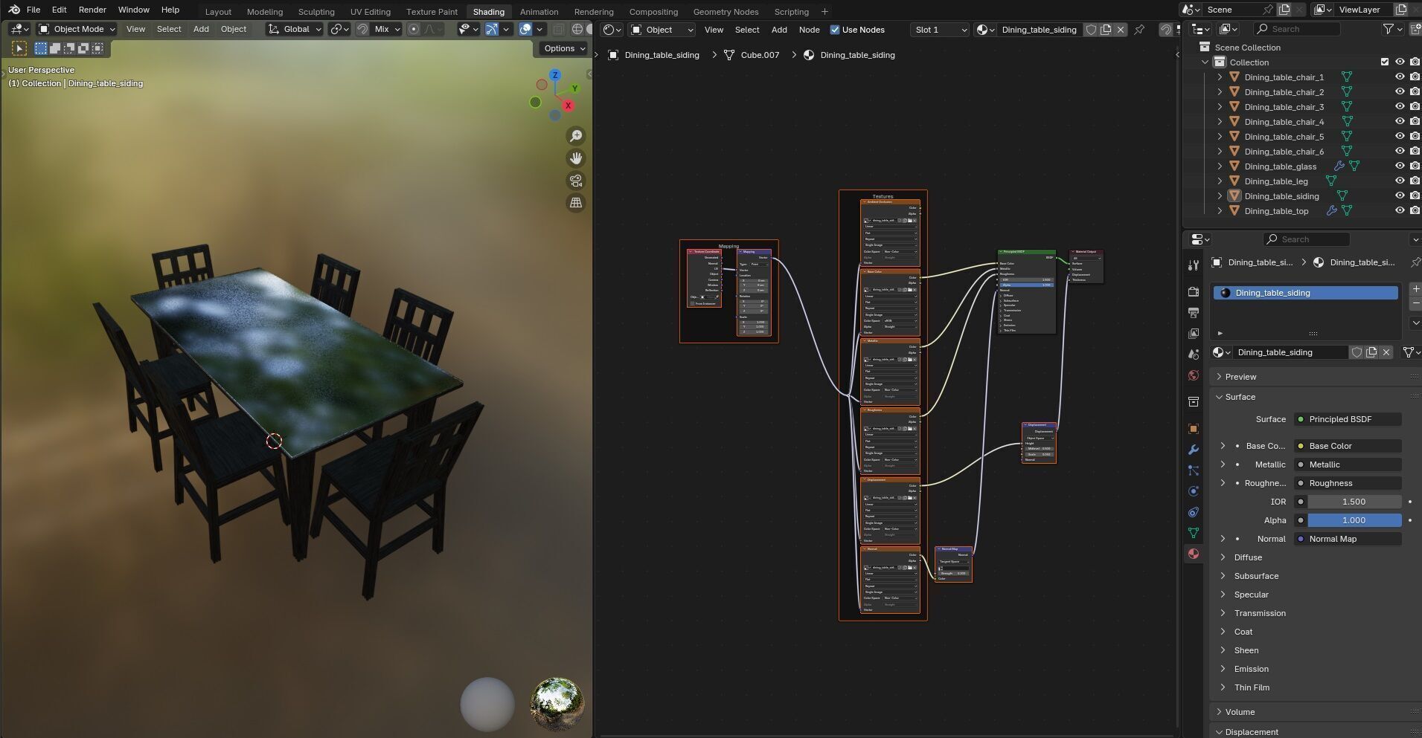Click Cube.007 in node editor breadcrumb
This screenshot has width=1422, height=738.
point(760,55)
